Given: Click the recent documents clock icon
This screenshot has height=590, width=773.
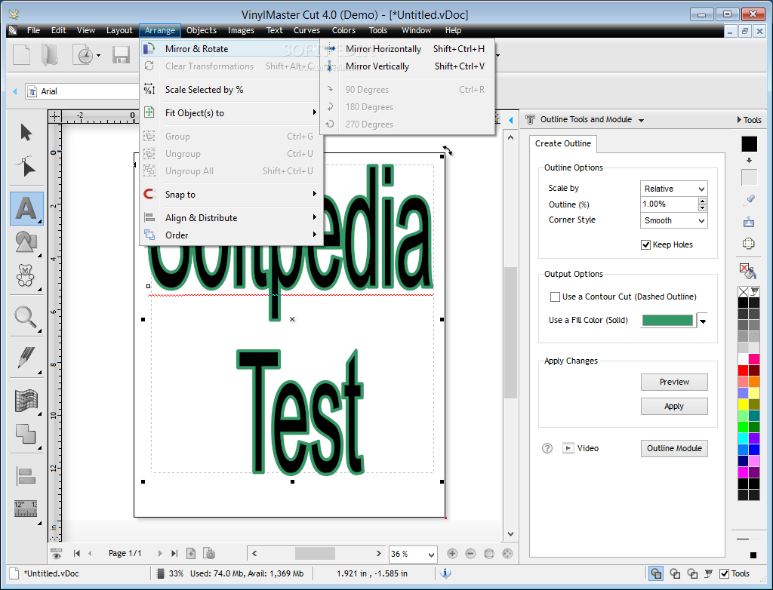Looking at the screenshot, I should tap(84, 55).
